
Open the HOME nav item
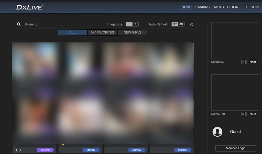pos(186,7)
